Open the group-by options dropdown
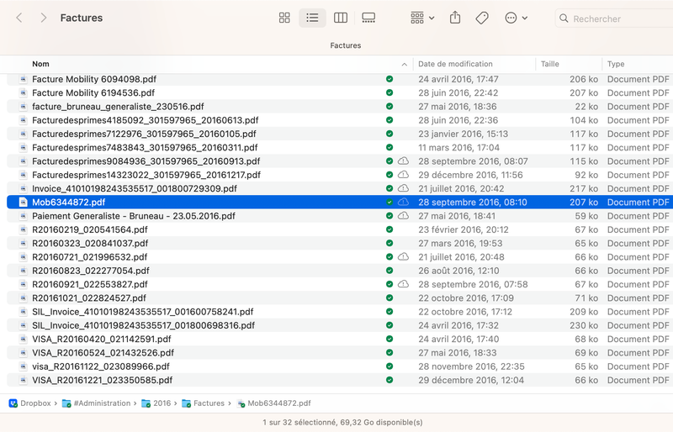The height and width of the screenshot is (432, 673). (x=422, y=18)
